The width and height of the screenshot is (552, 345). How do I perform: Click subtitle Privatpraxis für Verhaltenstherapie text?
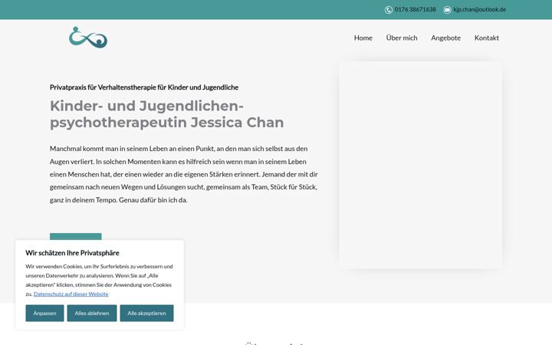pos(144,87)
